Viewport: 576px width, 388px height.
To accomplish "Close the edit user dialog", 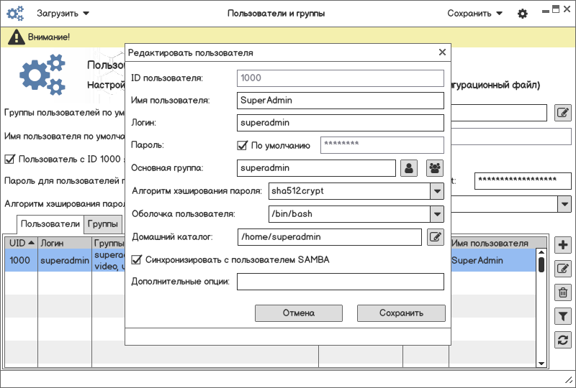I will pos(442,52).
